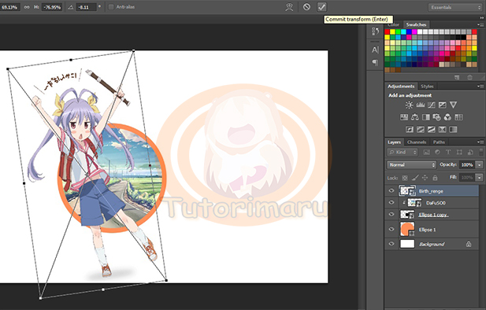Screen dimensions: 486x310
Task: Open the Swatches panel flyout menu
Action: 480,24
